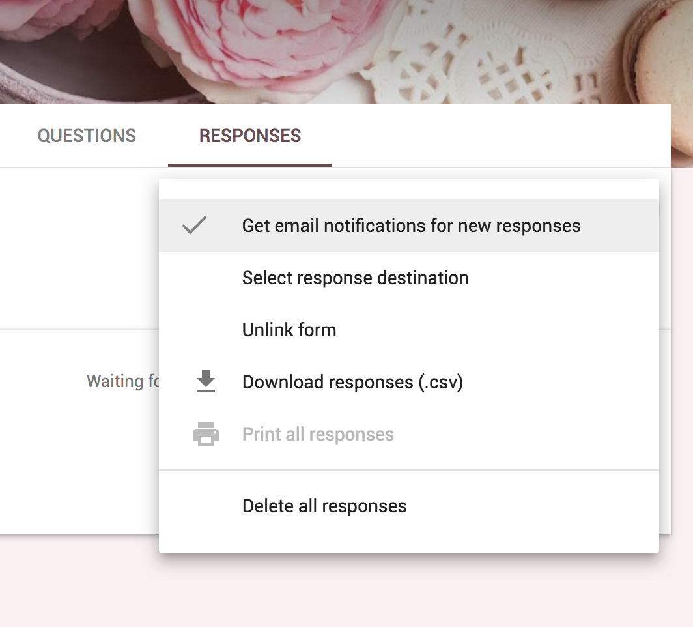Screen dimensions: 693x627
Task: Click blank space below Delete all responses
Action: point(409,538)
